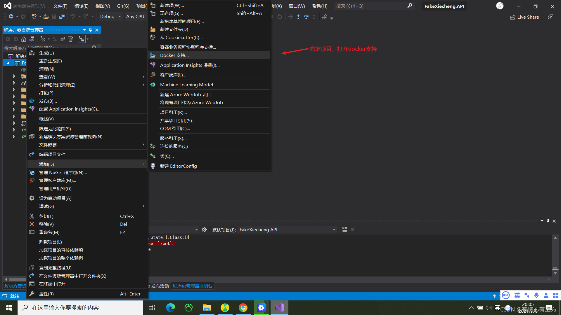Toggle 设为启动项目(A) option
The height and width of the screenshot is (315, 561).
pos(55,198)
